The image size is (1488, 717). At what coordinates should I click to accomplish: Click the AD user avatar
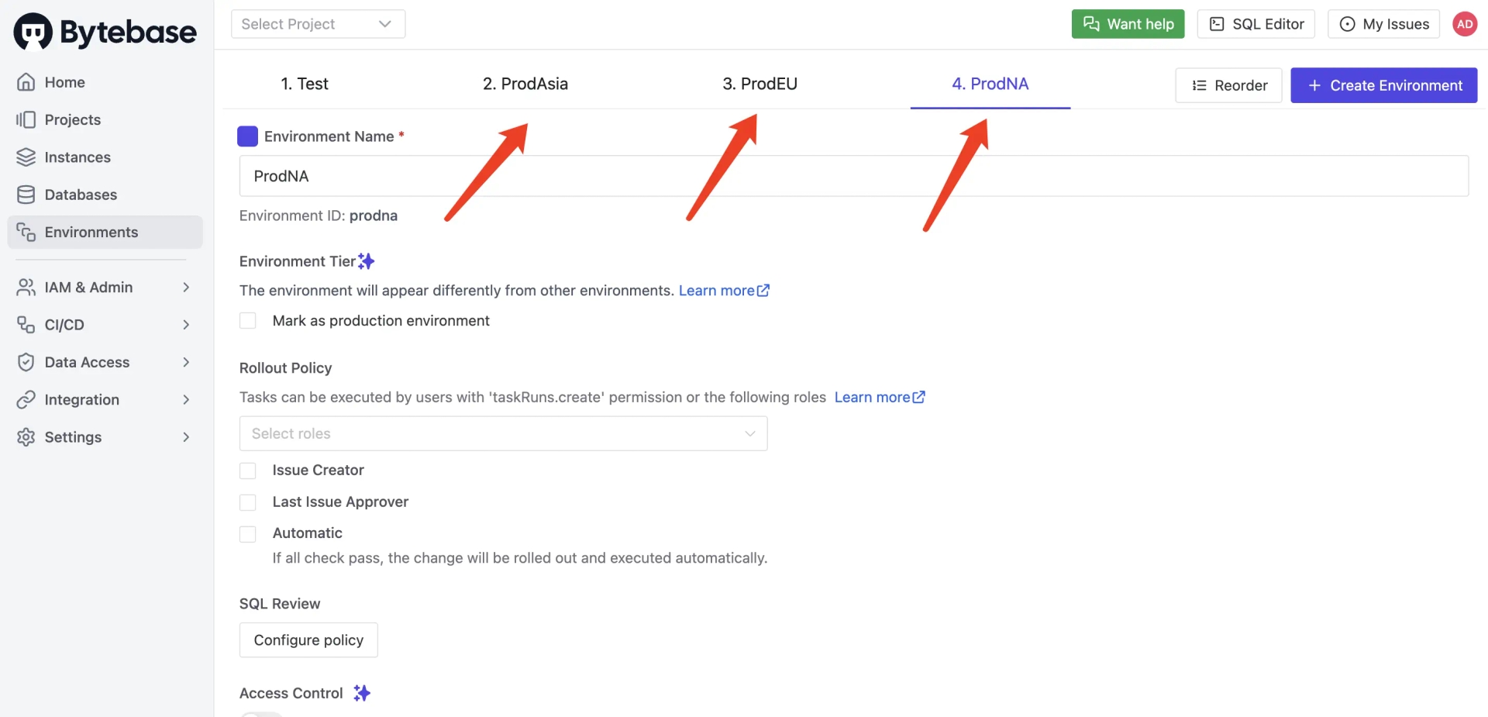coord(1465,24)
